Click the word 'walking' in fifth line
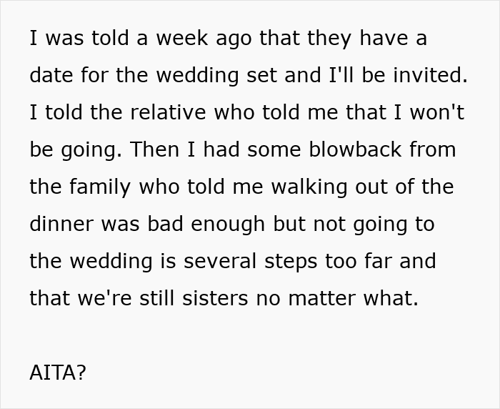500x409 pixels. 309,187
